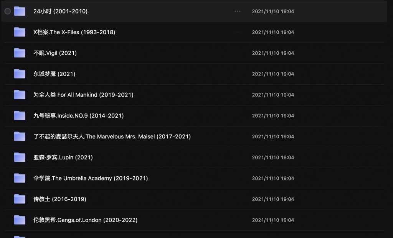Screen dimensions: 393x238
Task: Click the Marvelous Mrs. Maisel folder icon
Action: pyautogui.click(x=20, y=136)
